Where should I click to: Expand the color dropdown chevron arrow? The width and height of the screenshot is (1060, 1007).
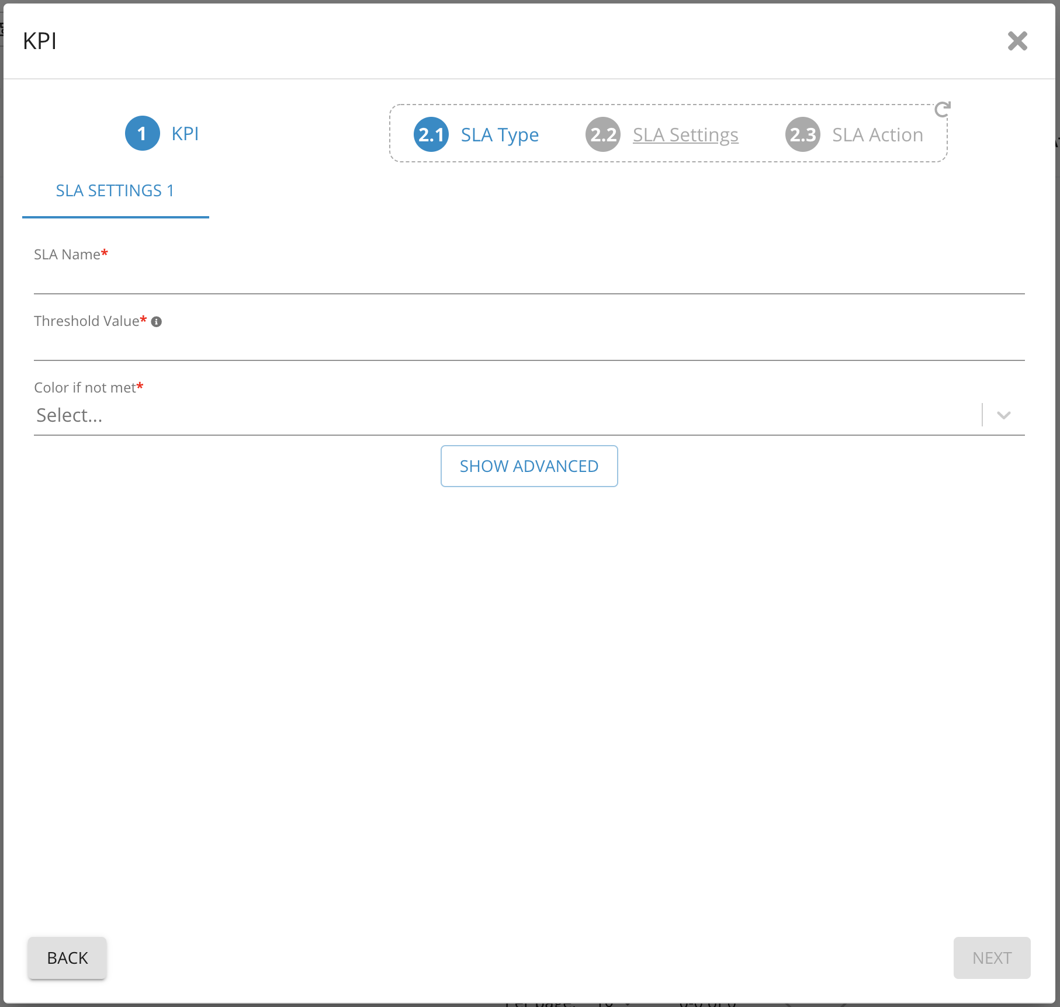pos(1003,415)
